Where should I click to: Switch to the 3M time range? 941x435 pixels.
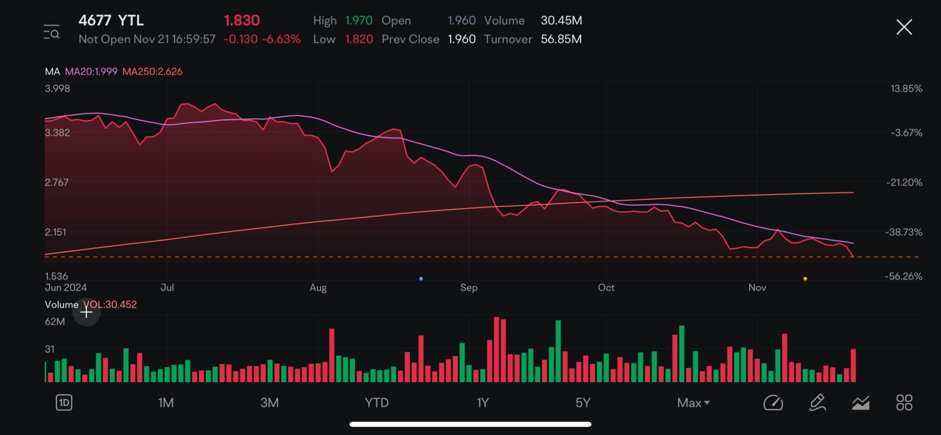click(x=269, y=403)
